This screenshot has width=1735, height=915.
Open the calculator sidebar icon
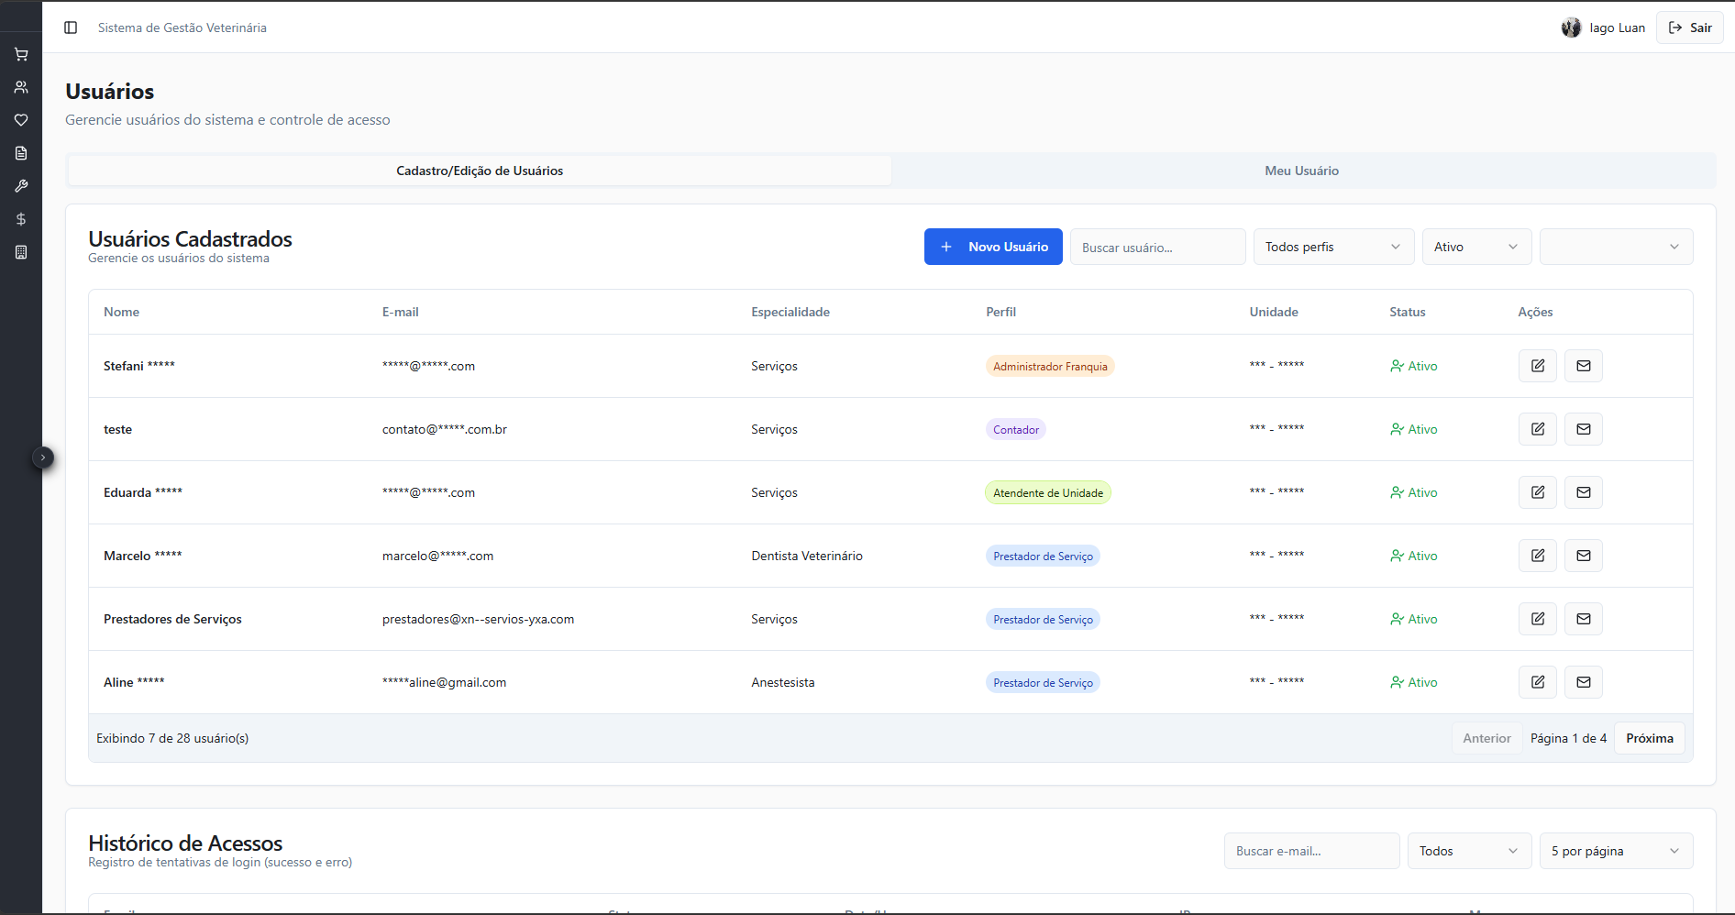click(21, 252)
